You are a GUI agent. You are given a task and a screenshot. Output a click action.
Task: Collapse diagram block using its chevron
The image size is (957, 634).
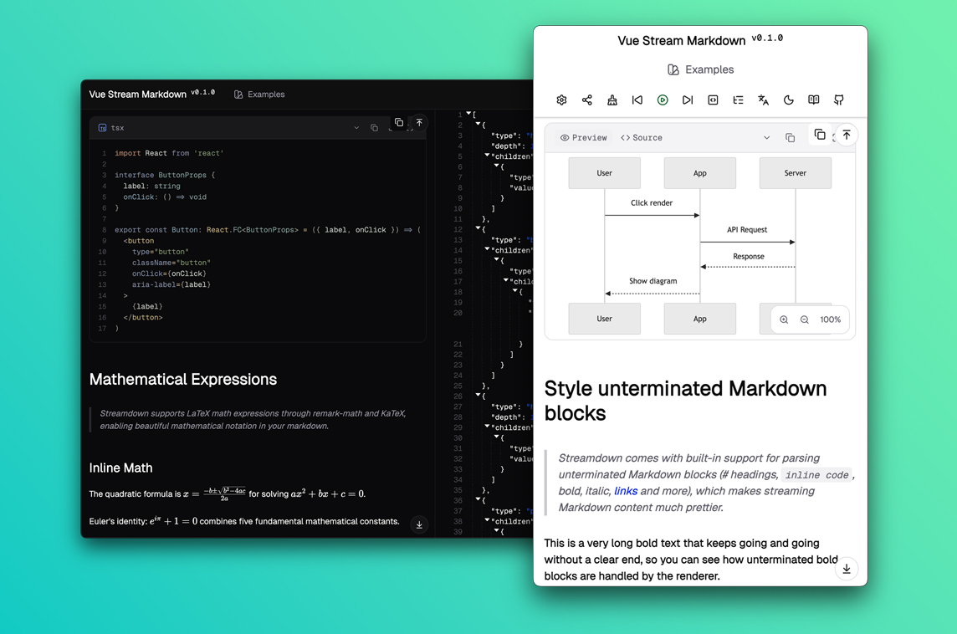tap(766, 138)
